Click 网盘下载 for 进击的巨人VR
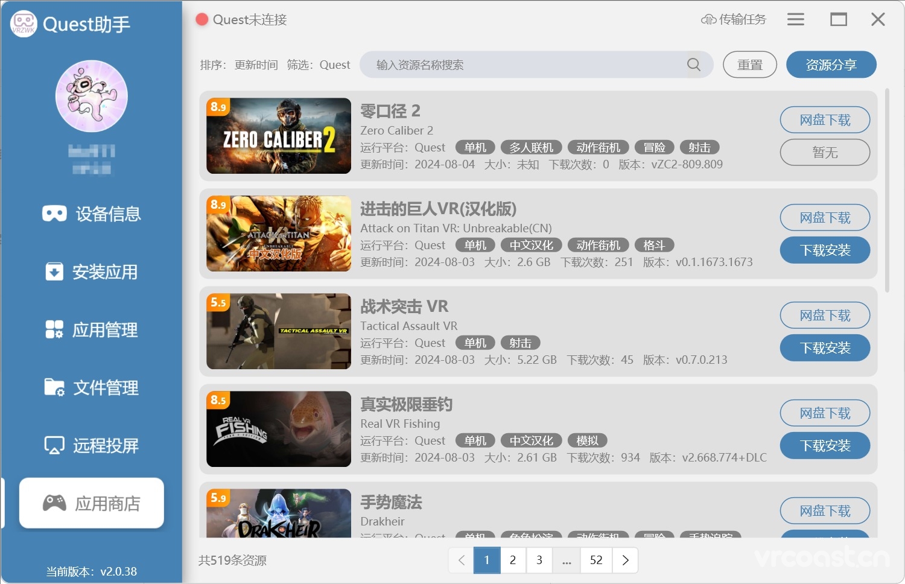Screen dimensions: 905x584 coord(825,218)
